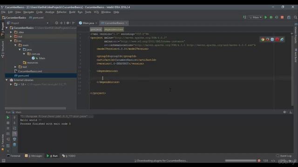This screenshot has width=298, height=167.
Task: Collapse the External Libraries node
Action: coord(7,80)
